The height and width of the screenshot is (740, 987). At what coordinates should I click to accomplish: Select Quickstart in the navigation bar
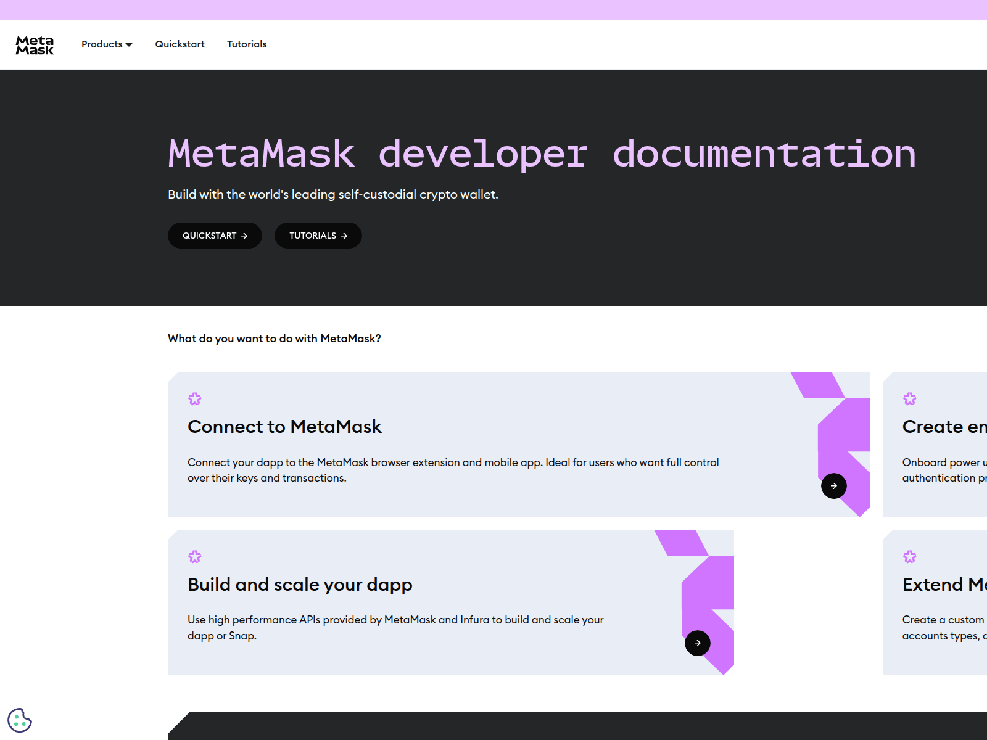click(x=180, y=44)
